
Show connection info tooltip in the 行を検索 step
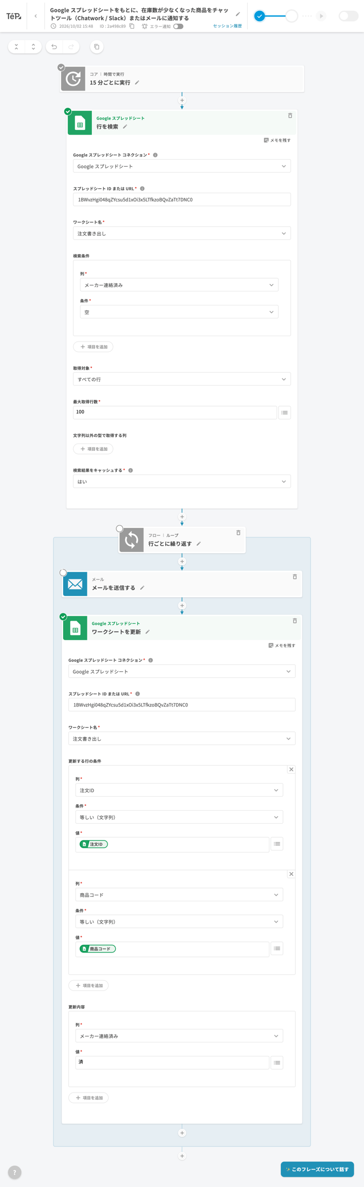pyautogui.click(x=155, y=155)
